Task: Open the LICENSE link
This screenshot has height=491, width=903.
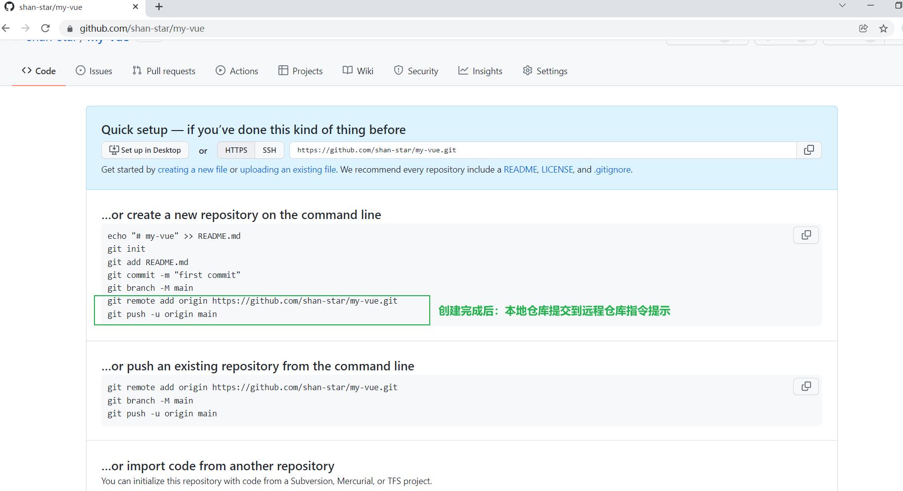Action: point(557,169)
